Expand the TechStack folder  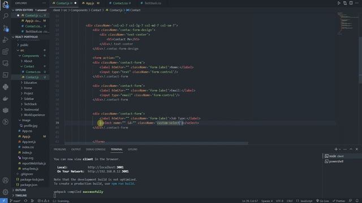pyautogui.click(x=30, y=104)
